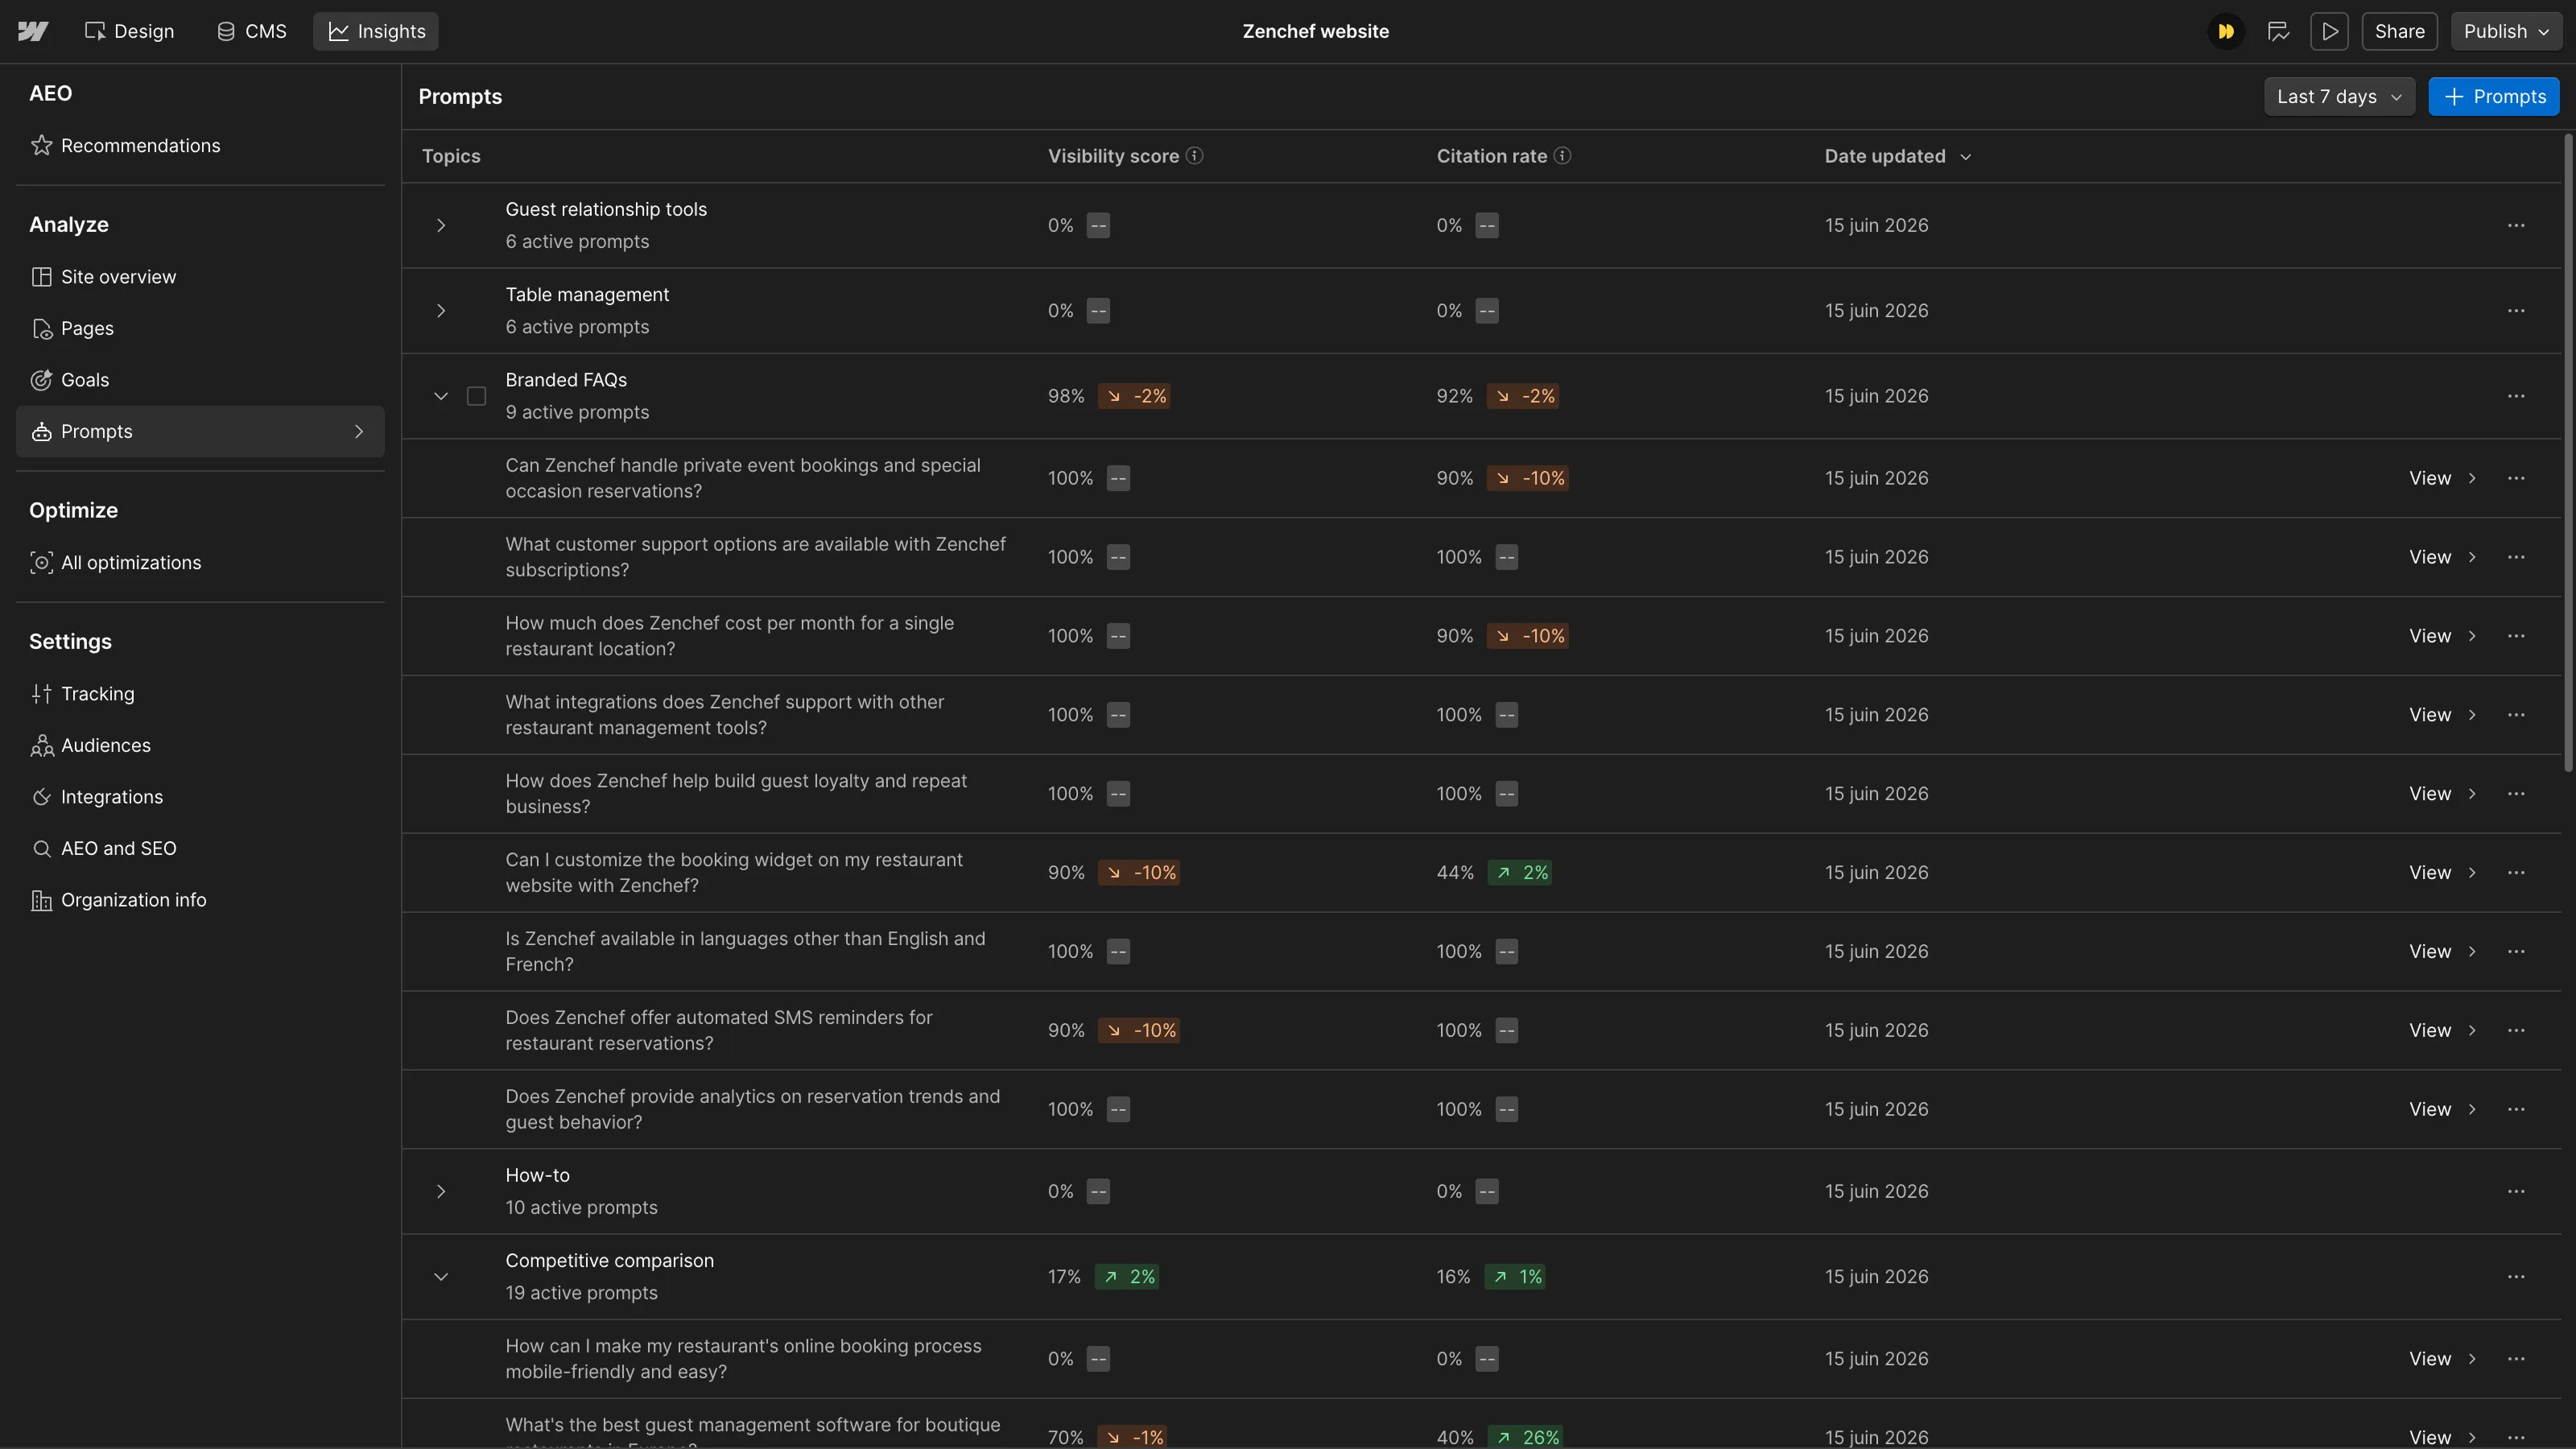Screen dimensions: 2576x1449
Task: Open the yellow fast-forward status icon
Action: (2226, 31)
